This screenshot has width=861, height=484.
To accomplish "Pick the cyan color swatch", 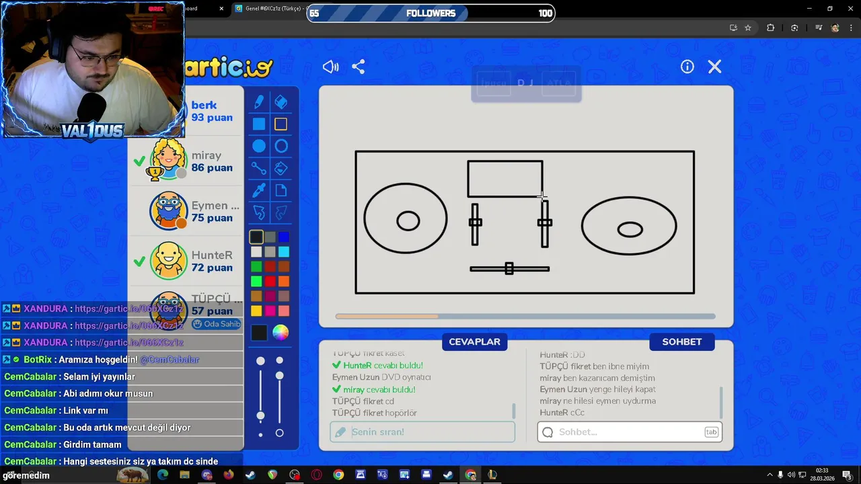I will [284, 252].
